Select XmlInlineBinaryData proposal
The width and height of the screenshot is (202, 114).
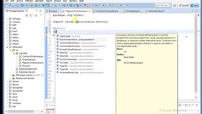(81, 73)
